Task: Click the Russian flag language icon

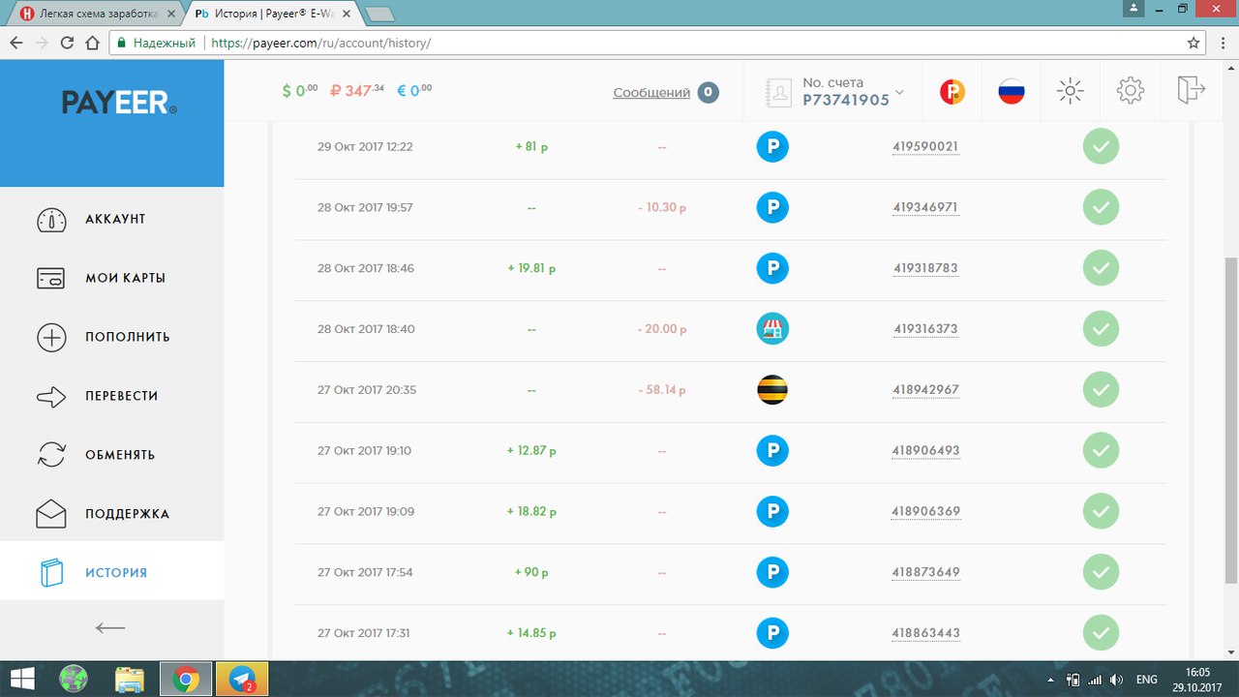Action: click(1011, 92)
